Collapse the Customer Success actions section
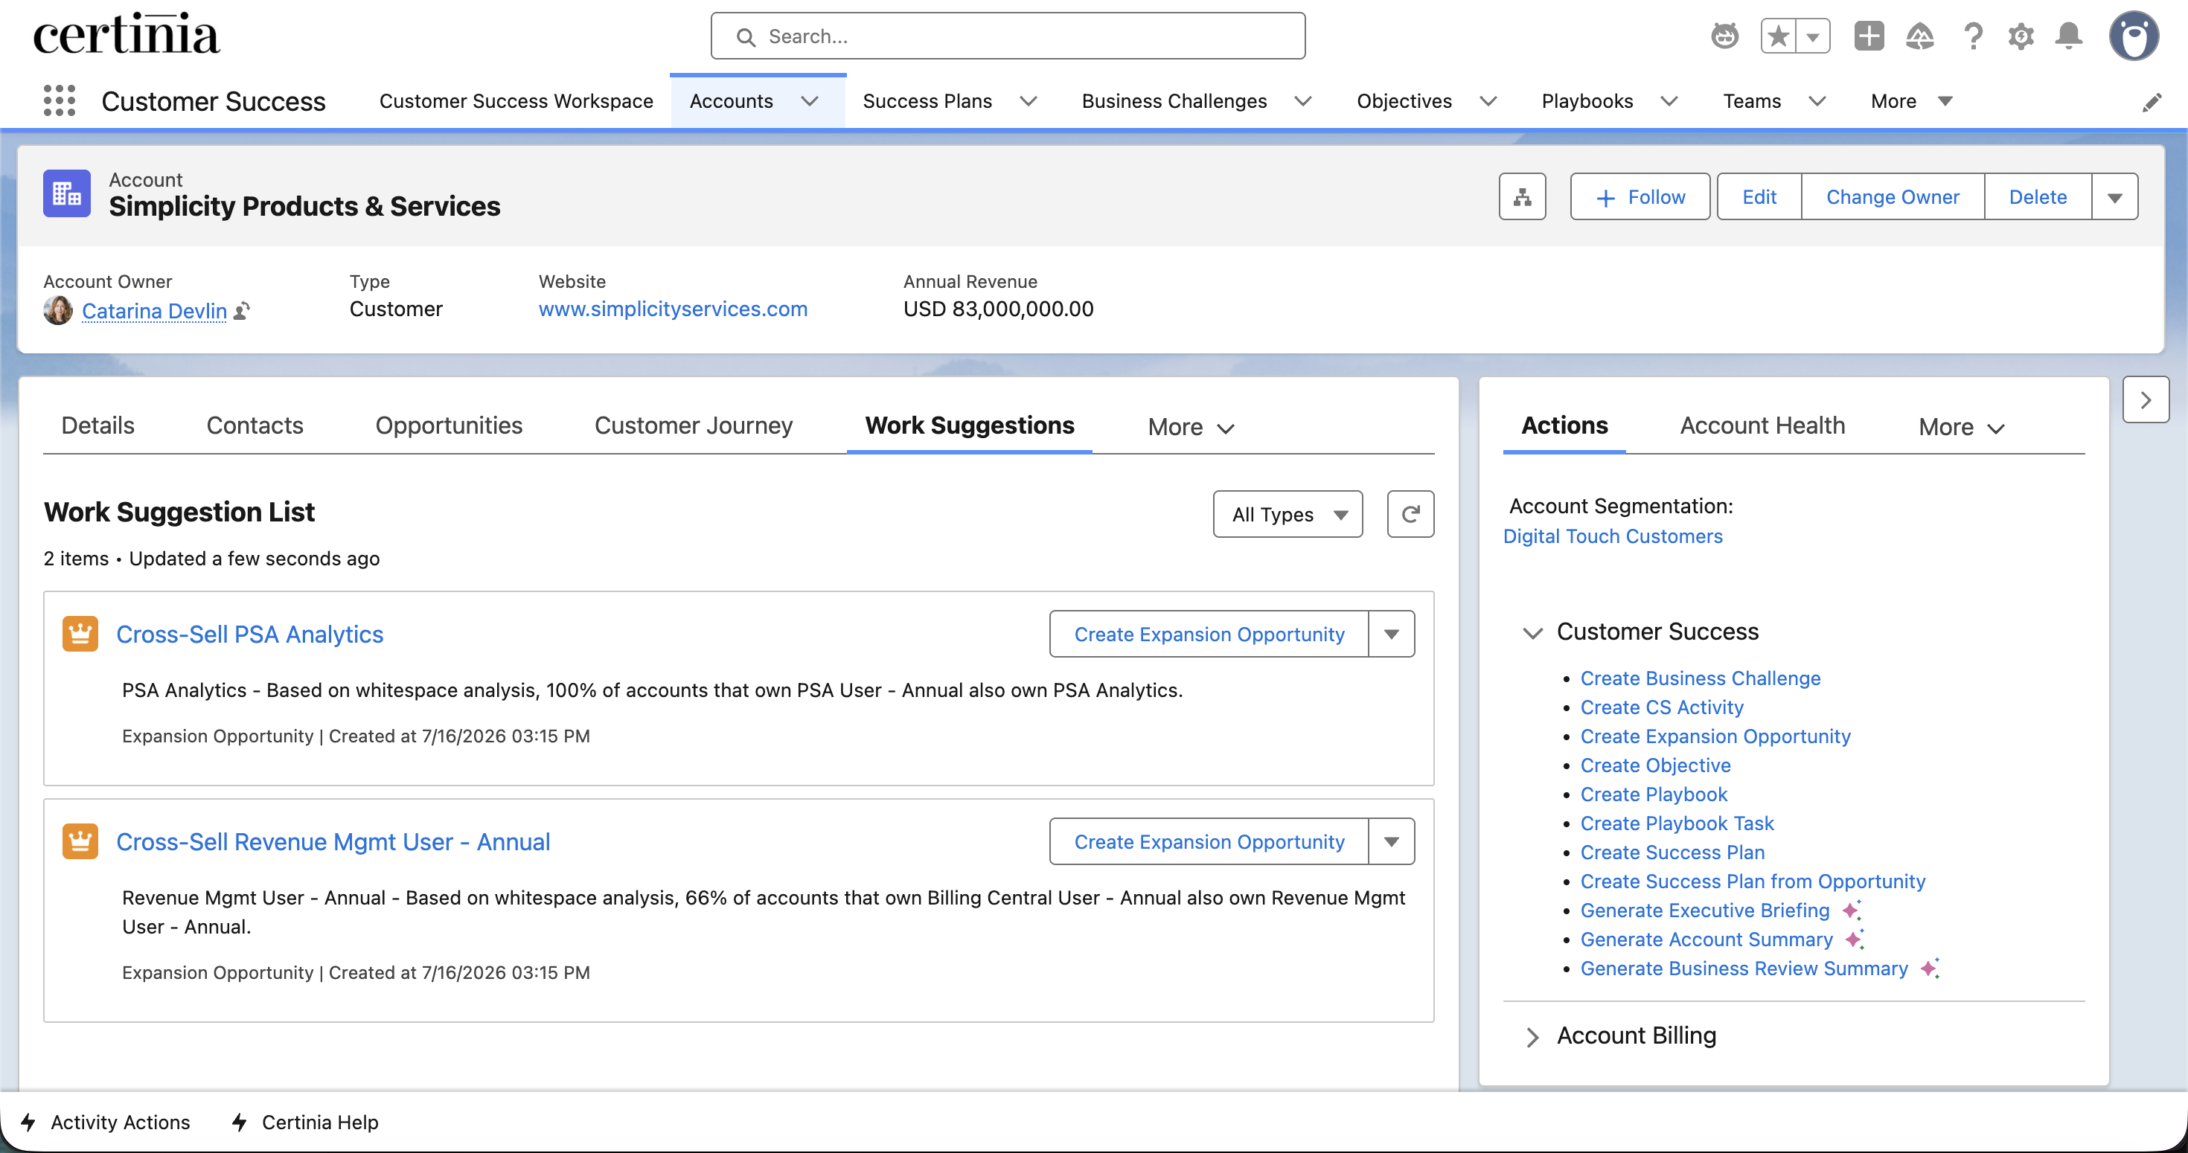This screenshot has width=2188, height=1153. (1532, 632)
